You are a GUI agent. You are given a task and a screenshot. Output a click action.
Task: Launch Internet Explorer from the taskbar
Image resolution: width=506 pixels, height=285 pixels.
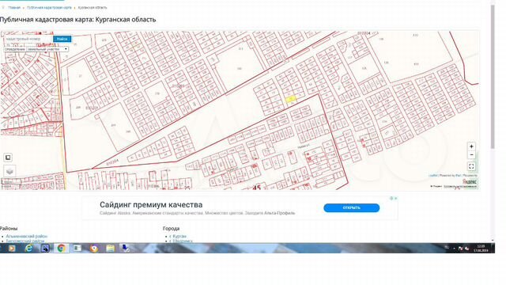point(28,248)
